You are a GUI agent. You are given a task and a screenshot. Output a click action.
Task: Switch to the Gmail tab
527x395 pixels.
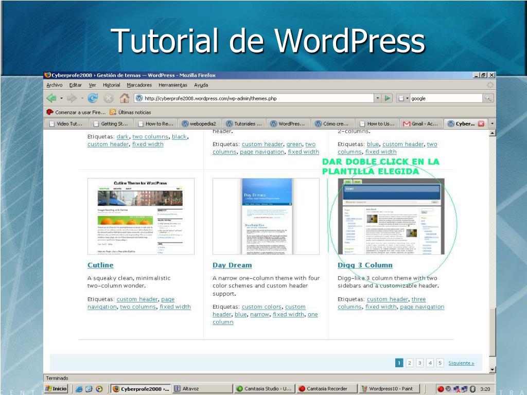[420, 123]
